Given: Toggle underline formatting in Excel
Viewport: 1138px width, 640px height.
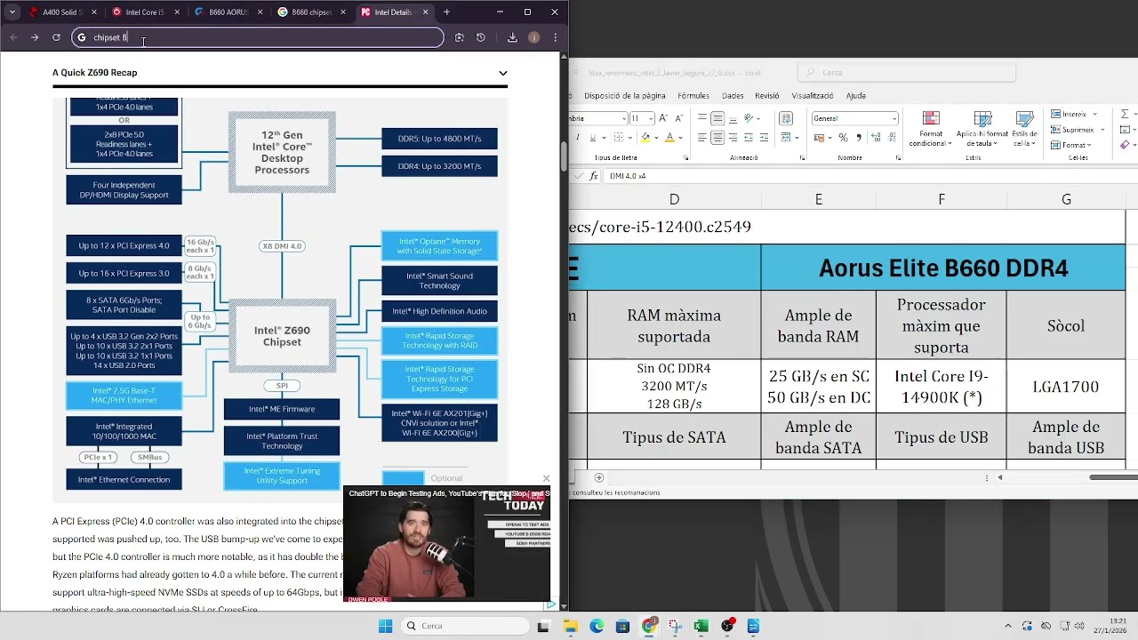Looking at the screenshot, I should pyautogui.click(x=592, y=138).
